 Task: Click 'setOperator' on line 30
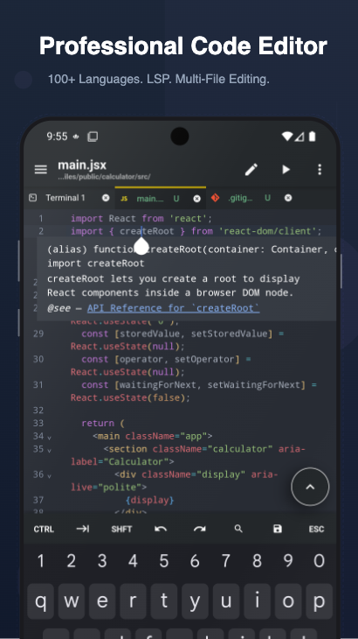click(204, 360)
